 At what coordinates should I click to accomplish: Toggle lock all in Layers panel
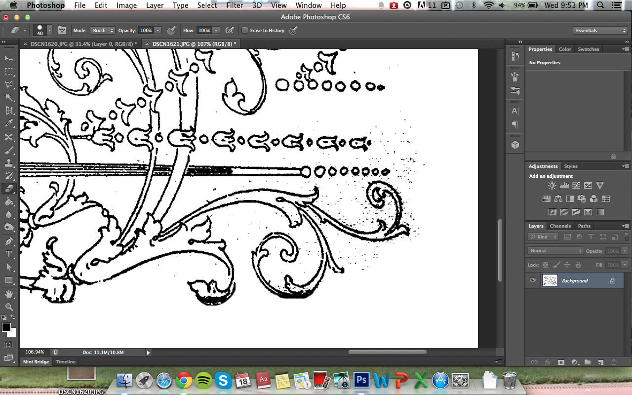578,265
